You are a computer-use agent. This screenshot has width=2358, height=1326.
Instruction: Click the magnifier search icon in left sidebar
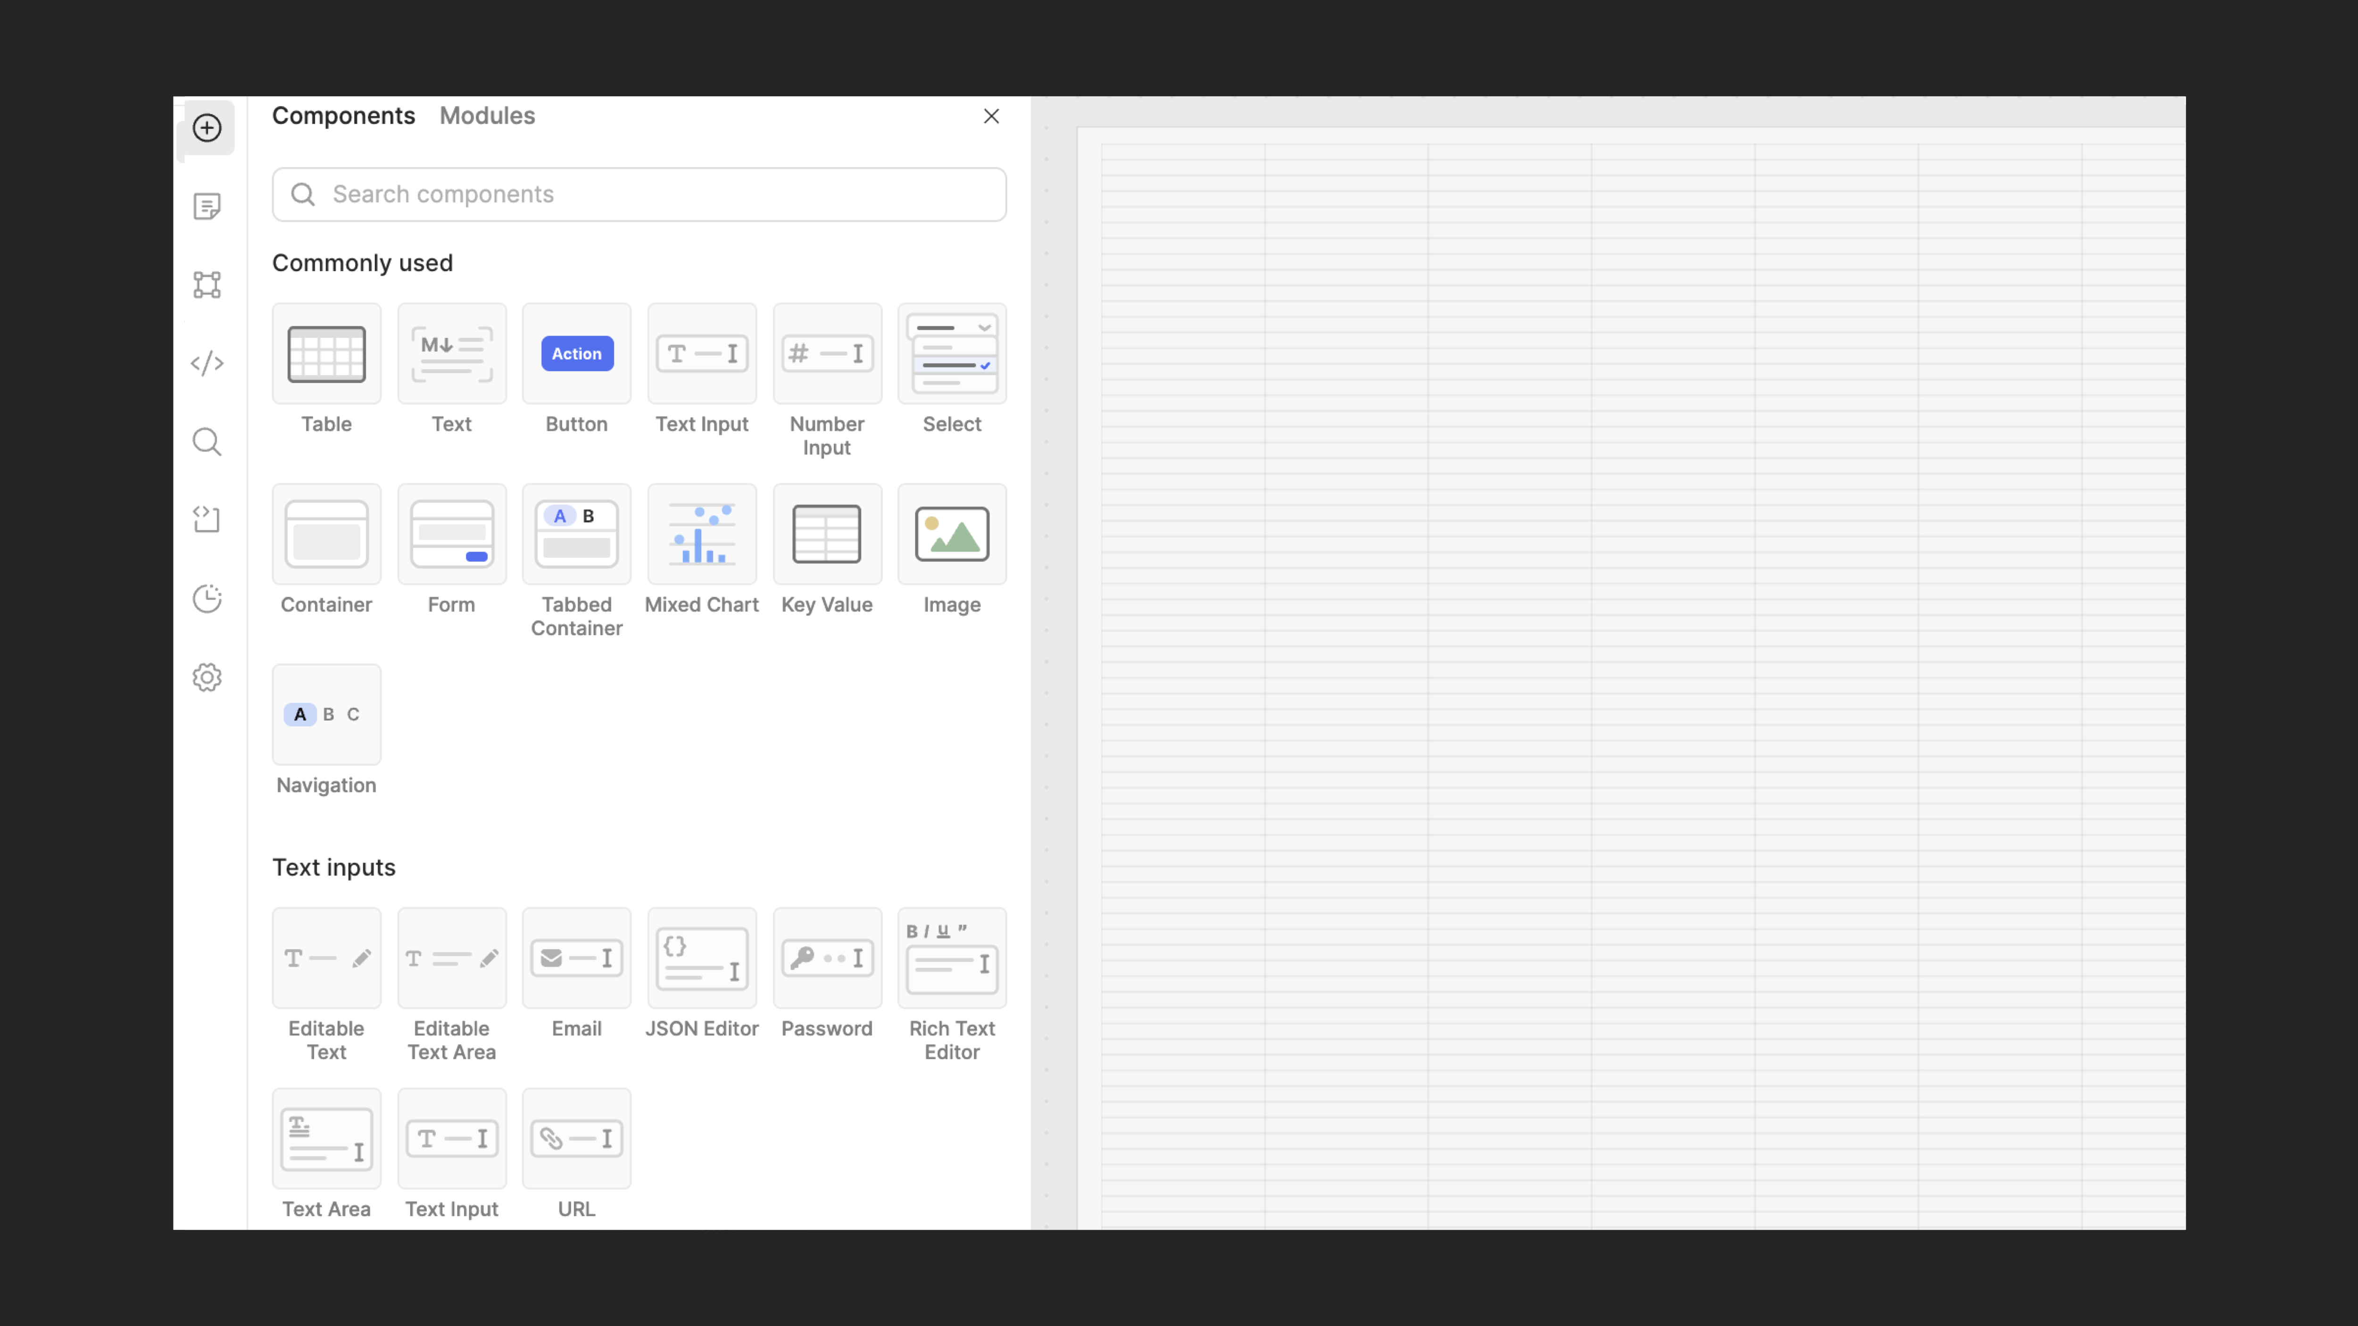click(207, 442)
